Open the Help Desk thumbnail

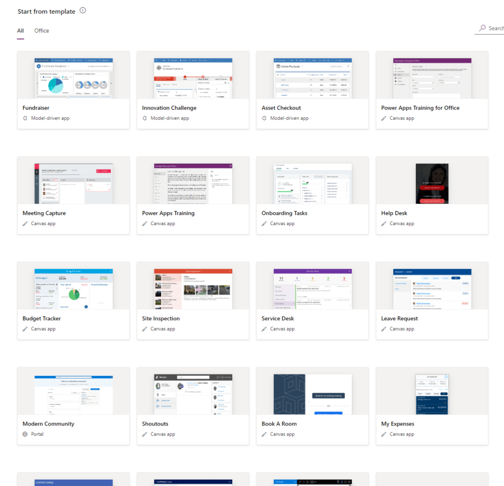coord(432,184)
